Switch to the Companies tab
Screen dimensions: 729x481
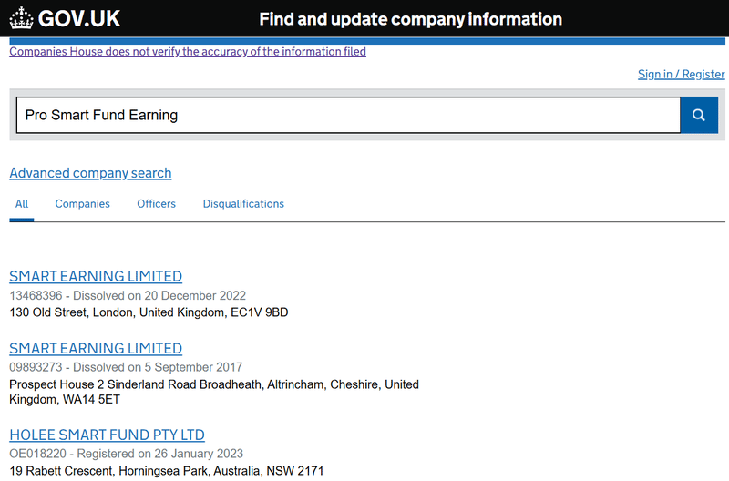(82, 204)
